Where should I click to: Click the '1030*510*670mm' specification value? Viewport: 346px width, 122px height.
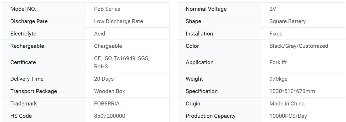tap(292, 91)
